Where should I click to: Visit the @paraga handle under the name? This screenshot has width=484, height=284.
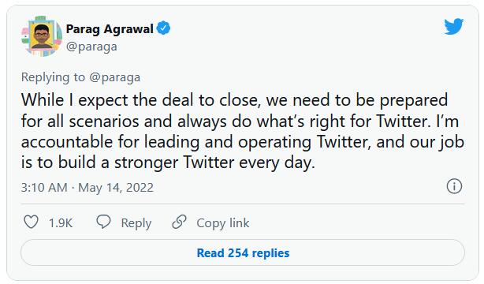[x=91, y=47]
